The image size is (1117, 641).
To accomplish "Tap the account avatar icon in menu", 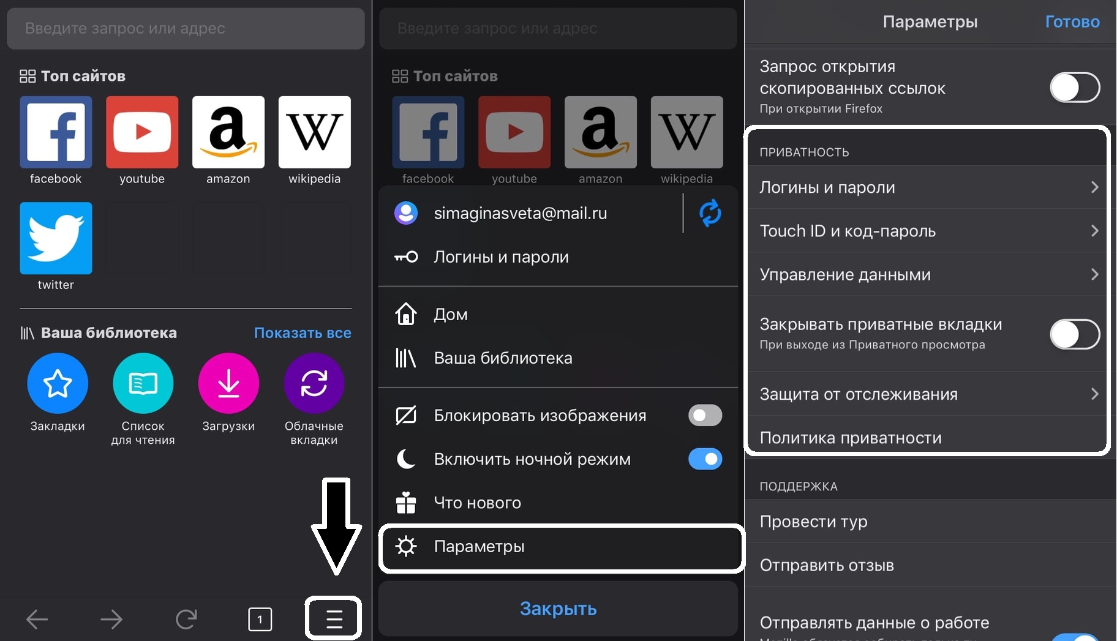I will point(406,213).
